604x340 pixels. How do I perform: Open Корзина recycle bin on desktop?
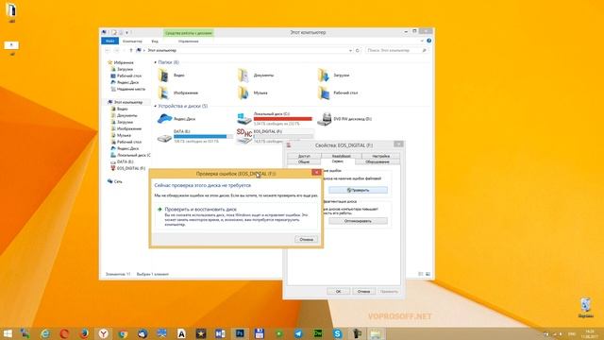coord(585,307)
